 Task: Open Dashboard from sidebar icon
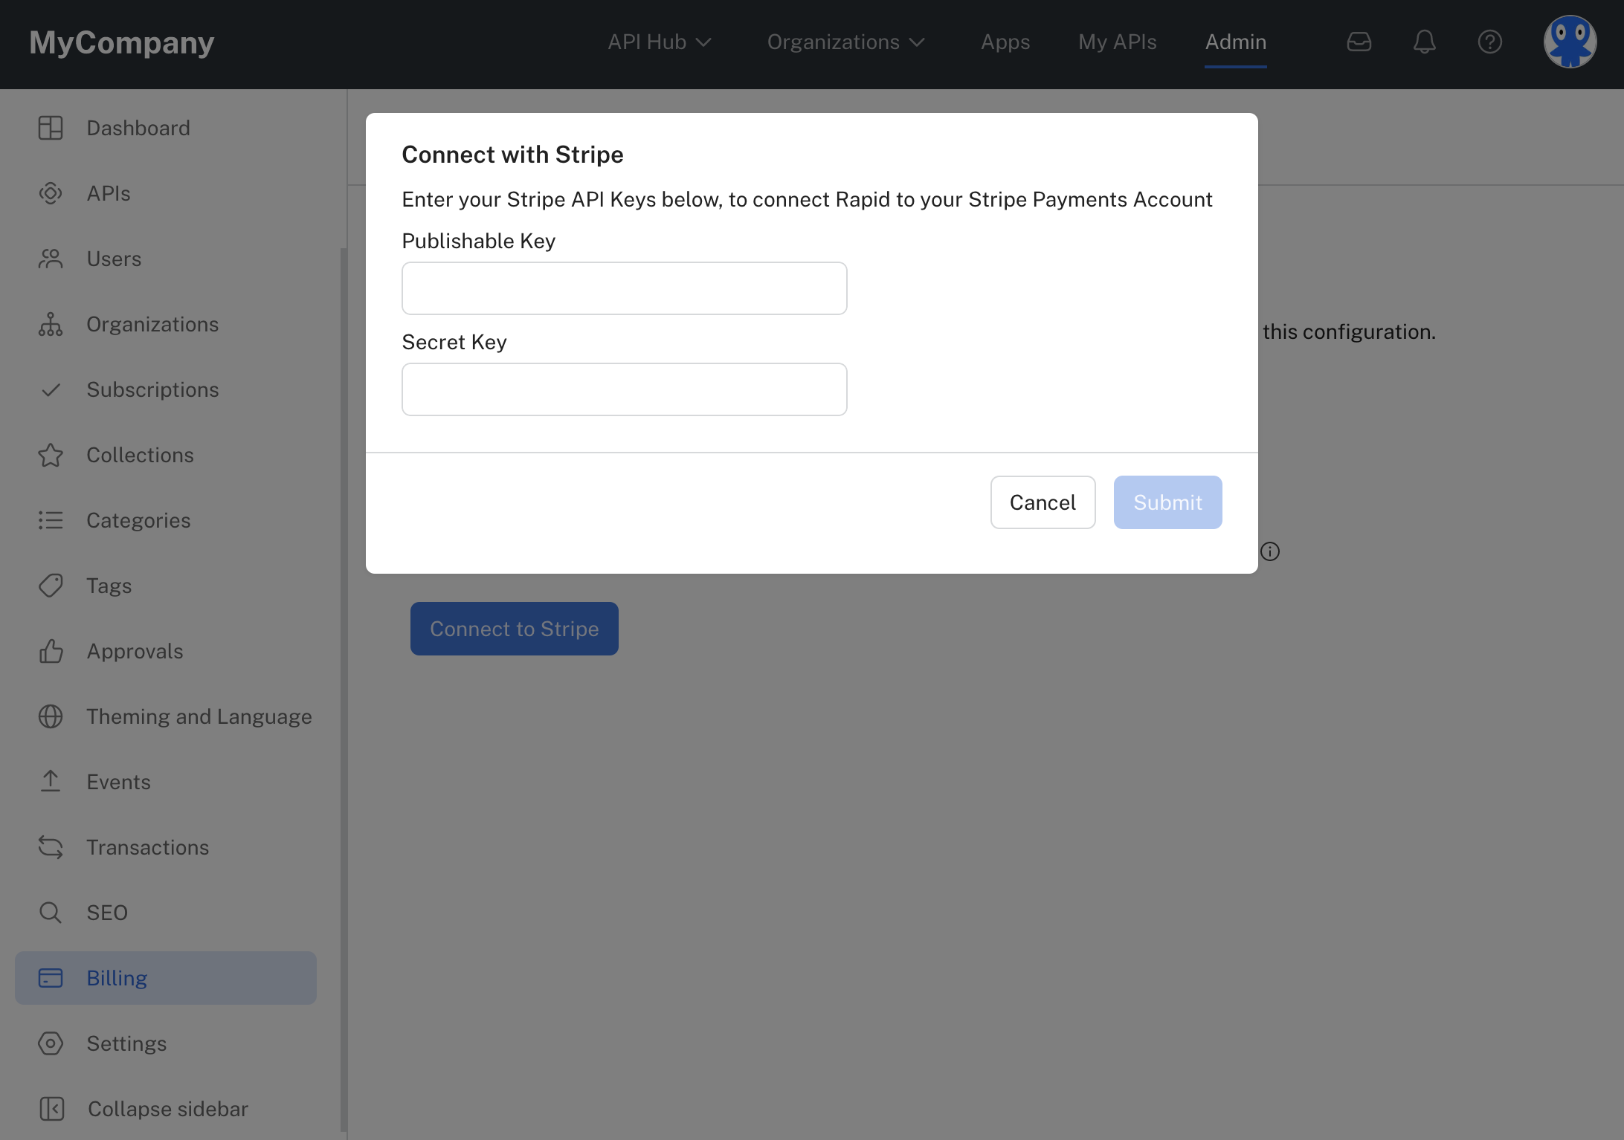(x=51, y=128)
